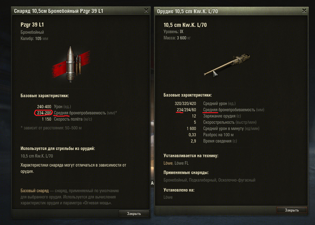
Task: Click the Pzgr 39 L1 shell image
Action: 71,64
